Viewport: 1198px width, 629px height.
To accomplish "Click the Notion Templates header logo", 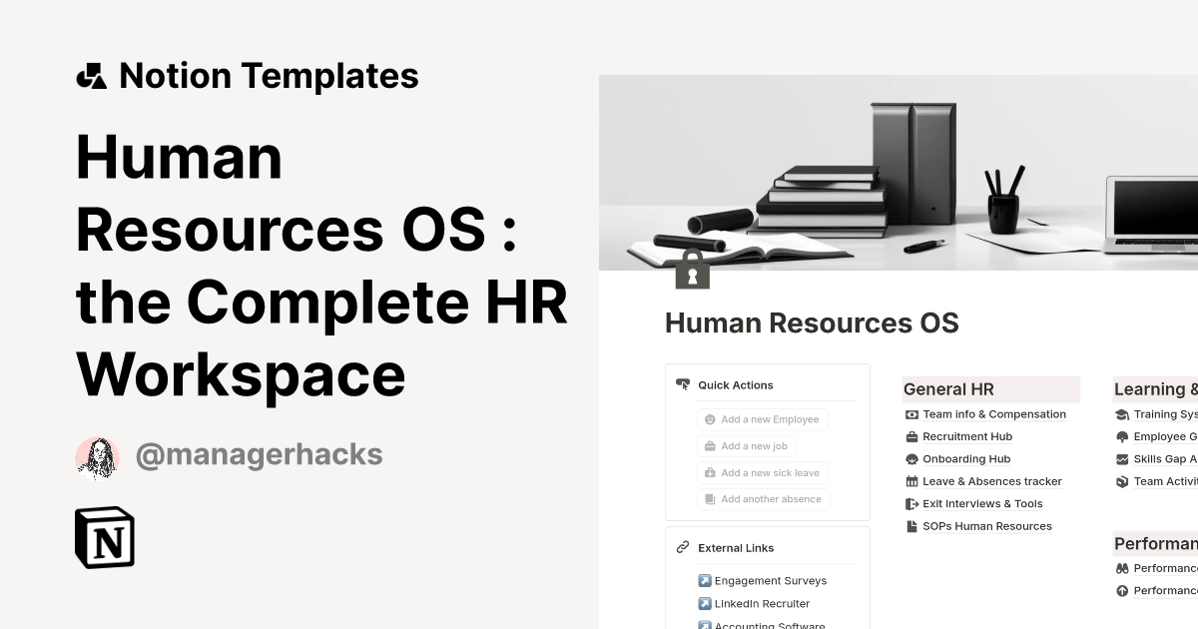I will (x=92, y=75).
